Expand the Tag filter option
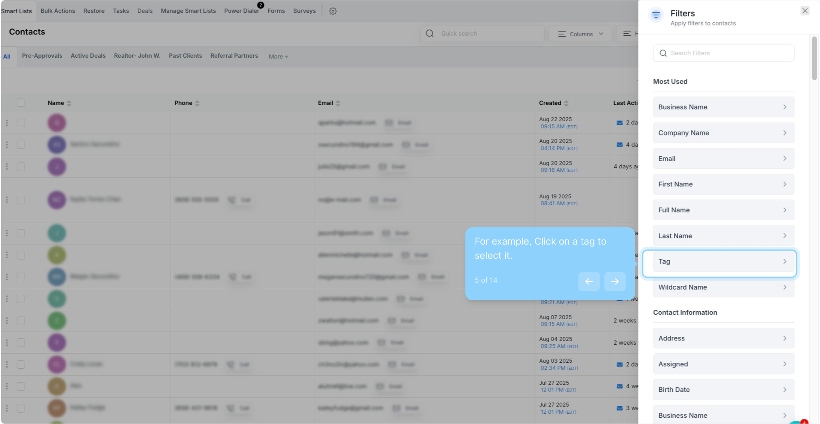This screenshot has height=424, width=820. click(723, 261)
